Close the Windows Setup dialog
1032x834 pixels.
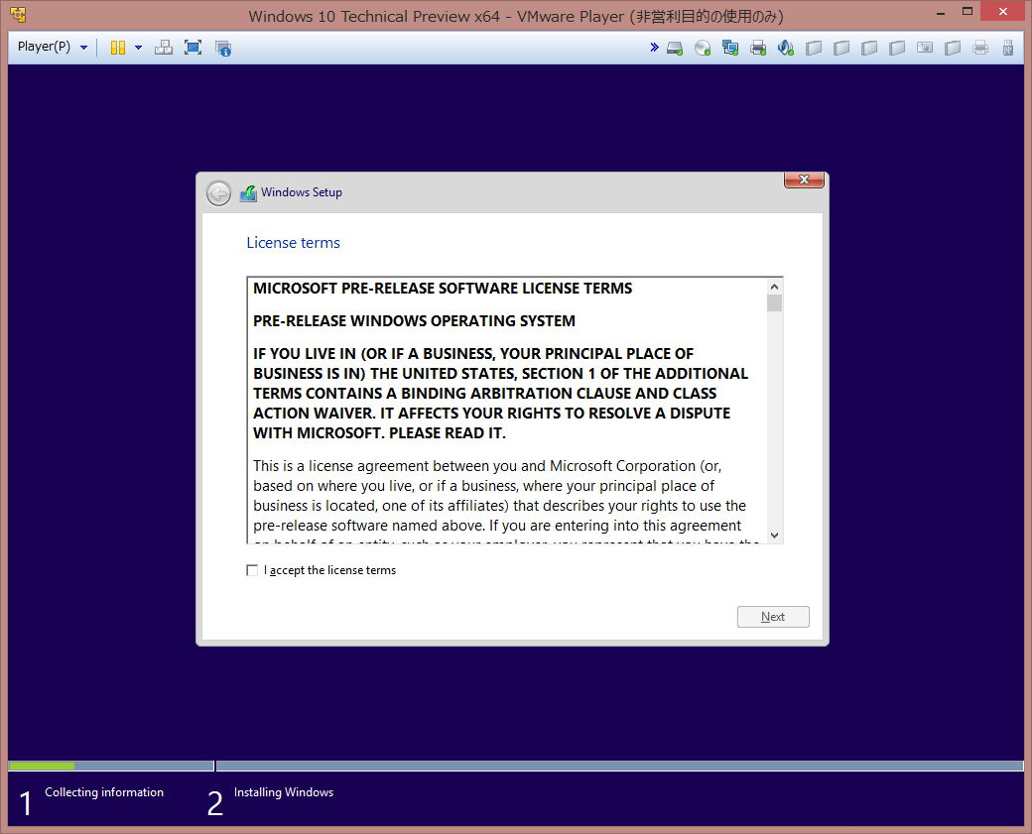(x=804, y=179)
